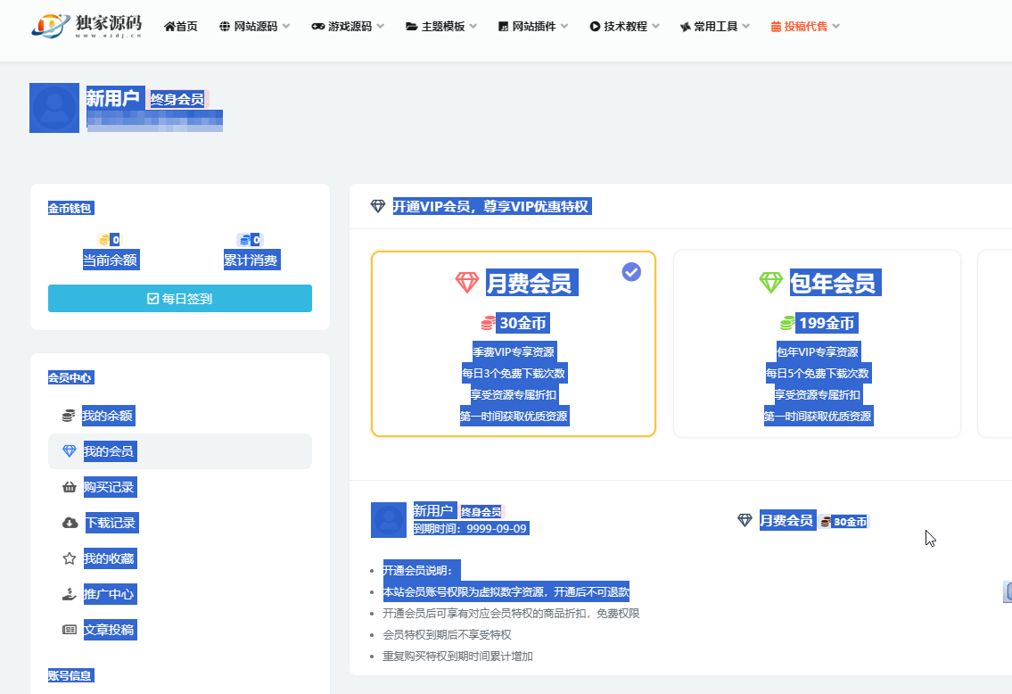Image resolution: width=1012 pixels, height=694 pixels.
Task: Click the 每日签到 daily check-in button
Action: point(180,298)
